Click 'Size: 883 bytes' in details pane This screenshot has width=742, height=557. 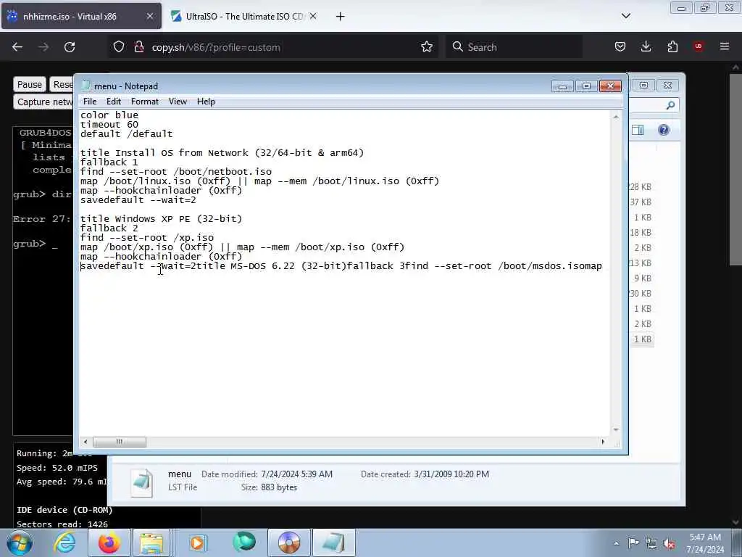[269, 487]
